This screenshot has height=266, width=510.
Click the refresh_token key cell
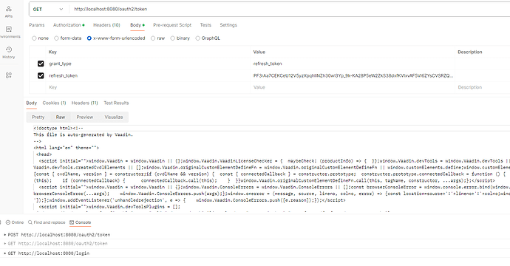148,76
